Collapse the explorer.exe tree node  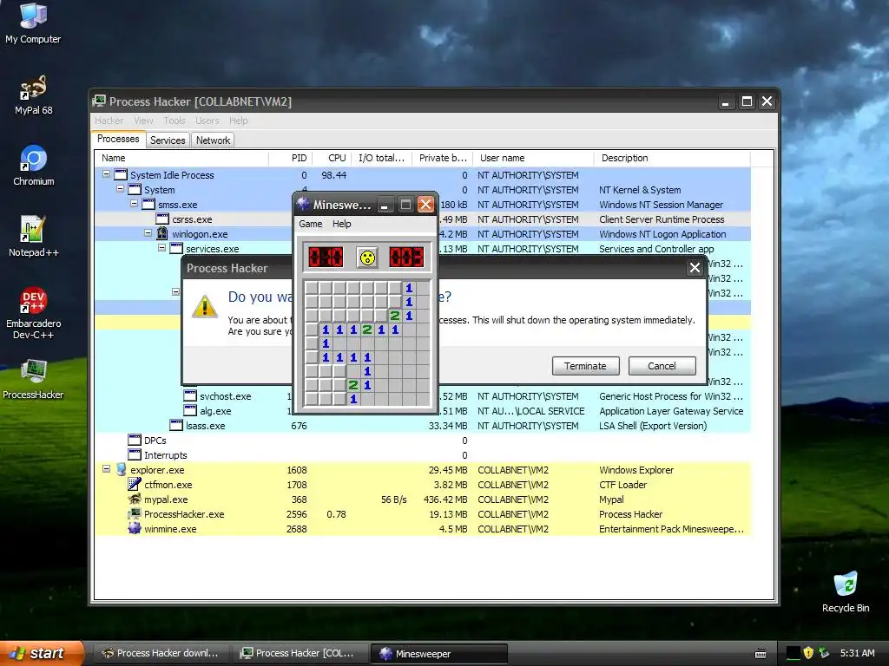pyautogui.click(x=106, y=469)
